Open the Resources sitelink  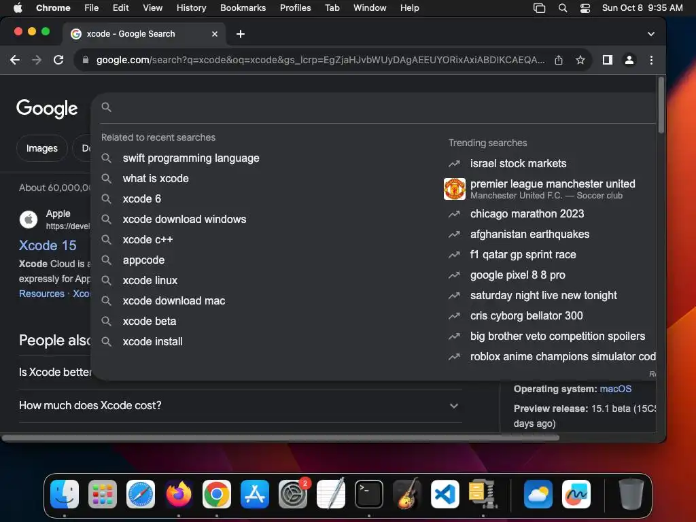click(41, 294)
